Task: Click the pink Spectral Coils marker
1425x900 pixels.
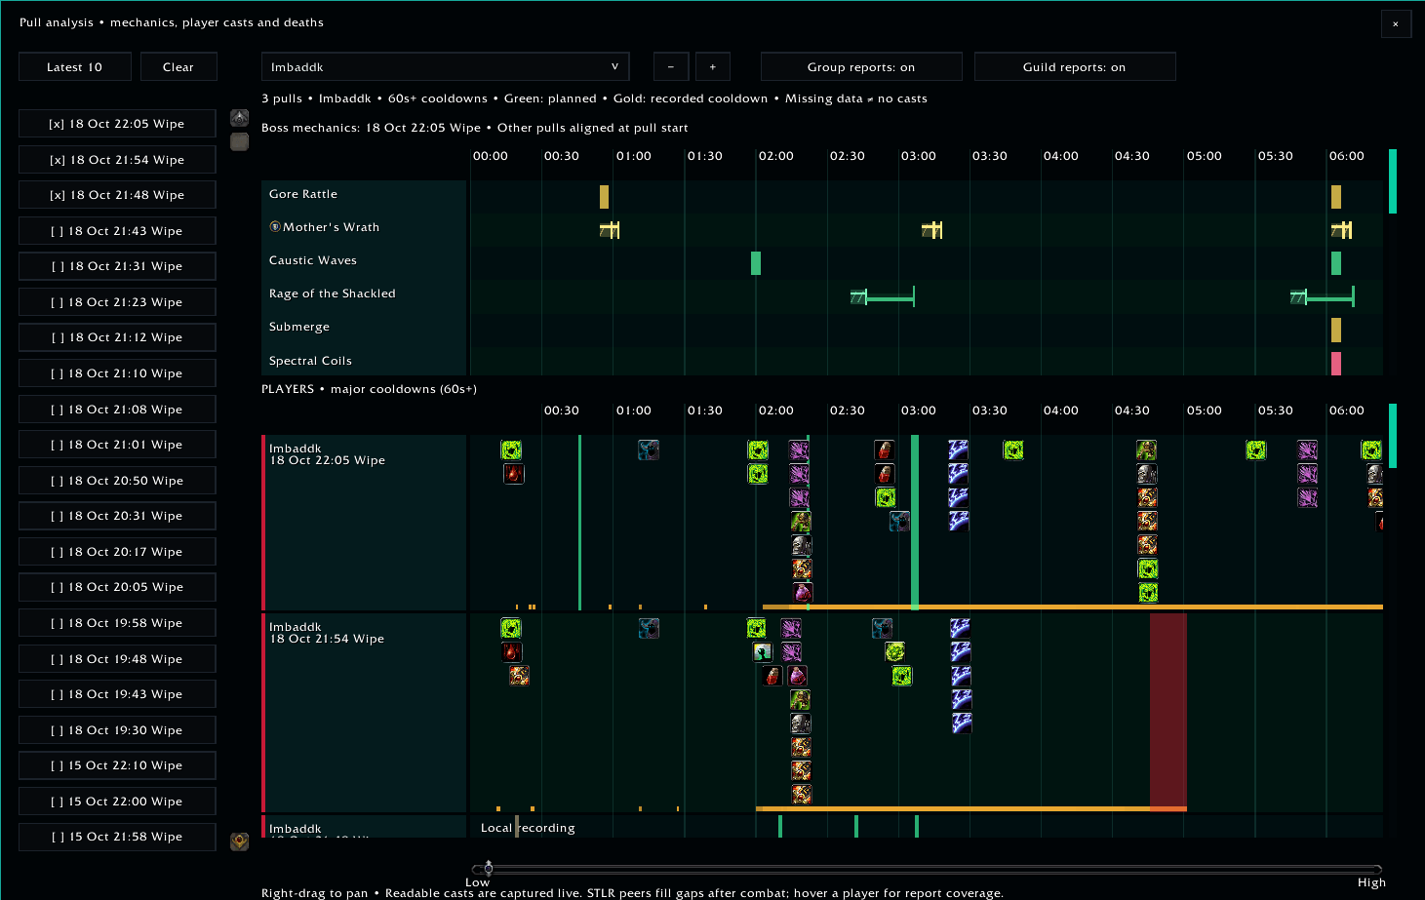Action: [x=1336, y=364]
